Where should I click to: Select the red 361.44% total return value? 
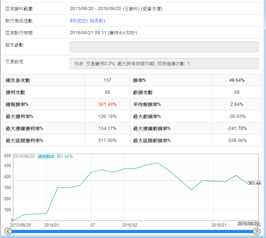coord(107,104)
